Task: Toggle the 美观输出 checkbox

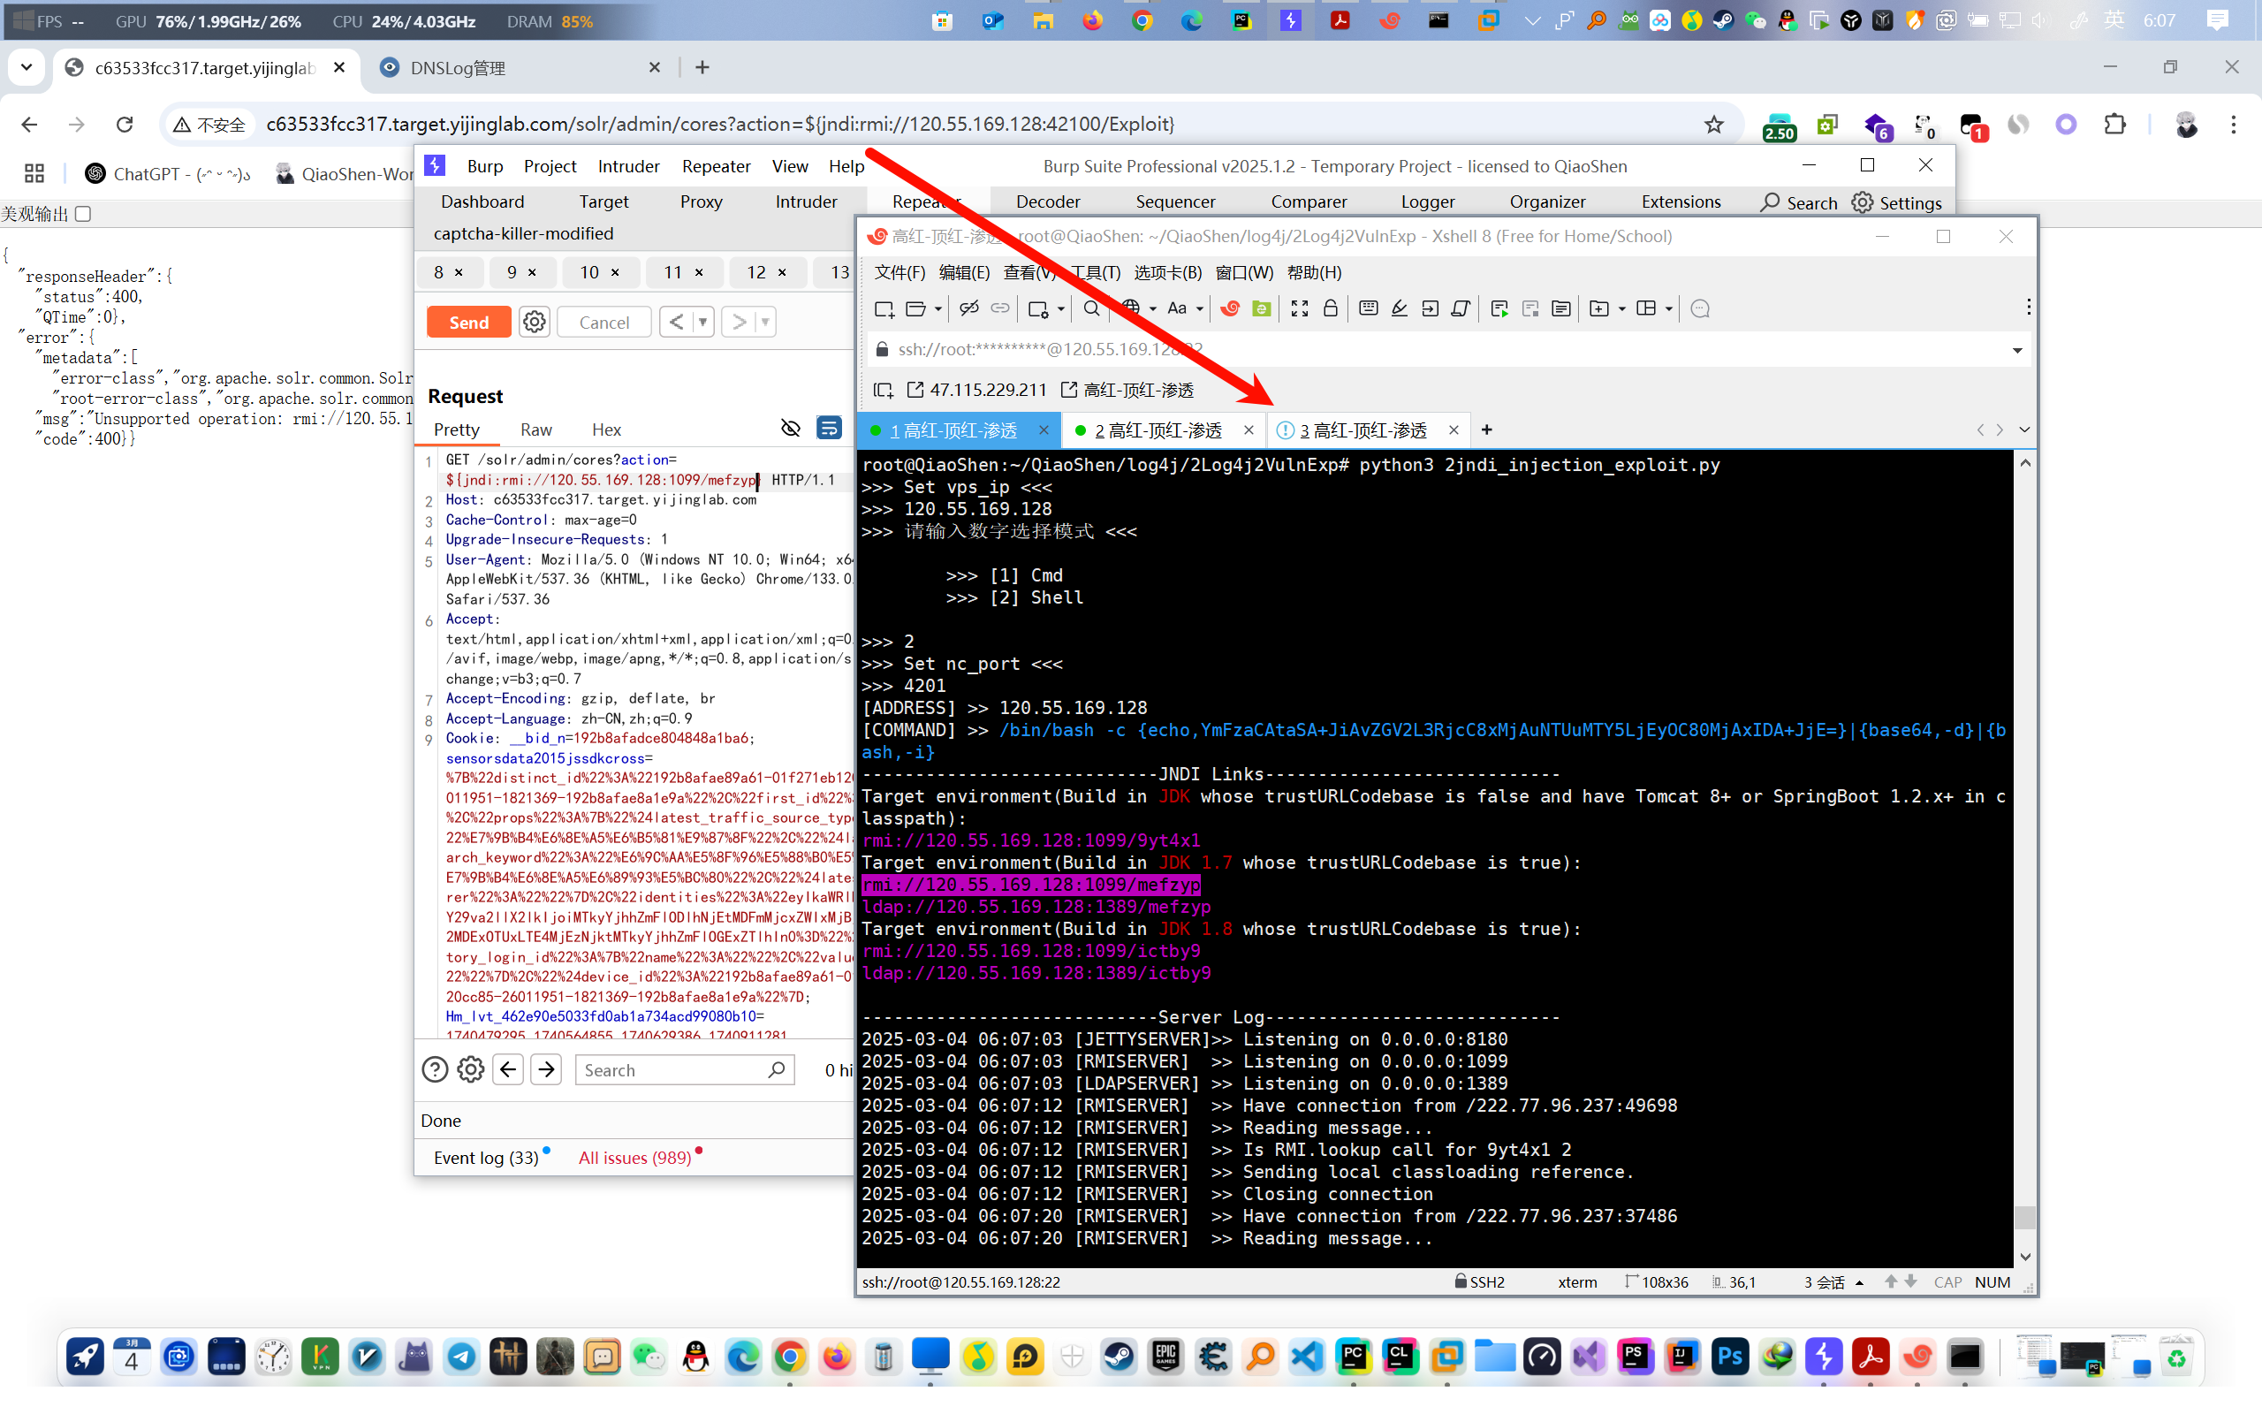Action: [83, 214]
